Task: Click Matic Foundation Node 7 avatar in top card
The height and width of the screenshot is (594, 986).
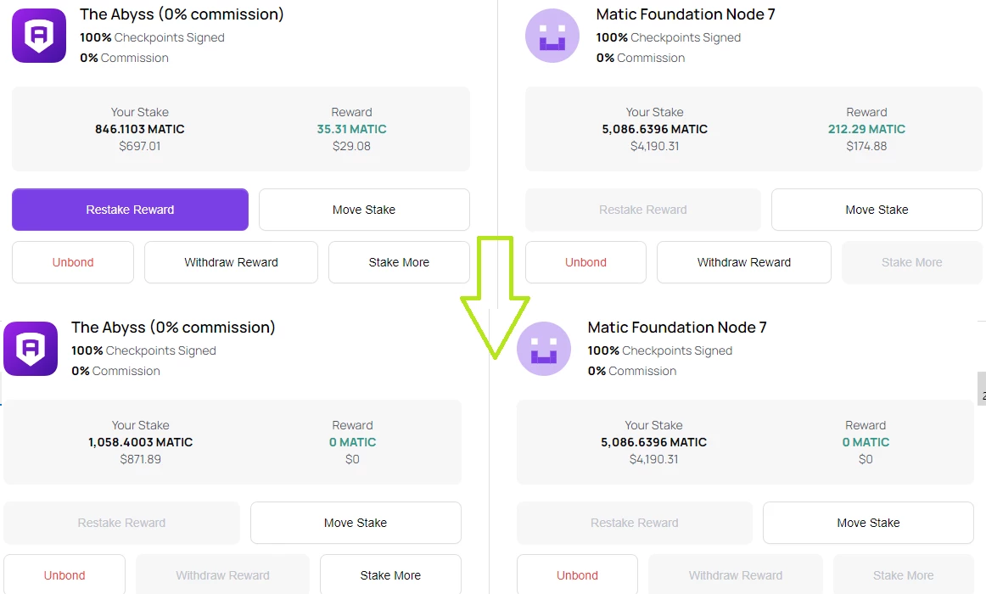Action: pos(552,35)
